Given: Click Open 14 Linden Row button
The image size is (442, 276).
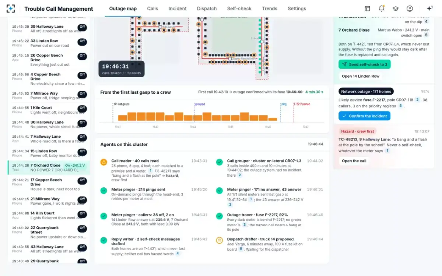Looking at the screenshot, I should [x=361, y=76].
